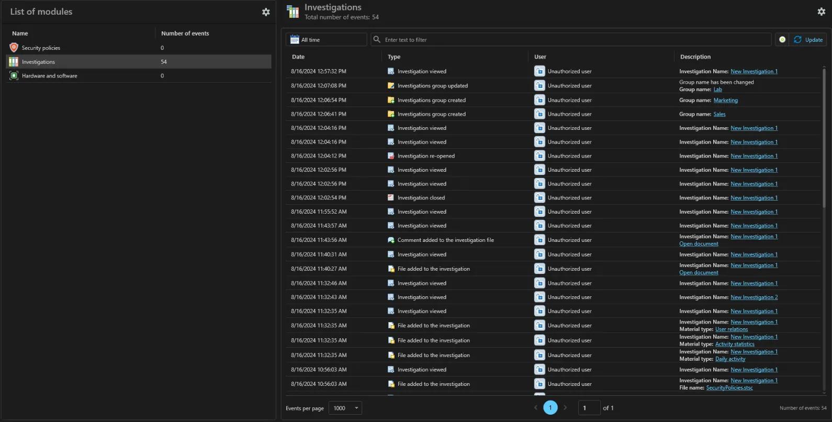Click the Investigations module icon in list

(x=14, y=62)
